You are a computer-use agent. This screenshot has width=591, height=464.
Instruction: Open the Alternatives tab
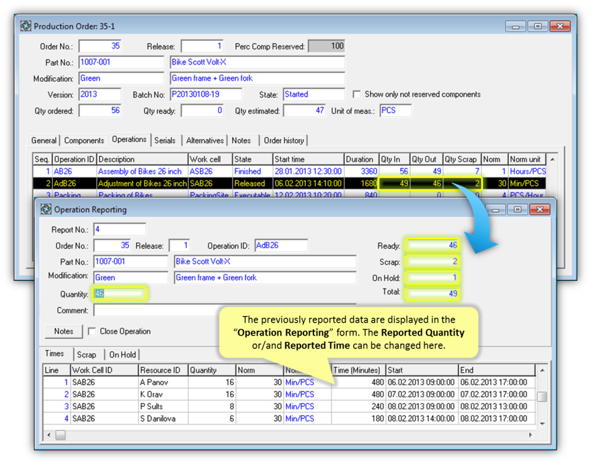[x=205, y=141]
